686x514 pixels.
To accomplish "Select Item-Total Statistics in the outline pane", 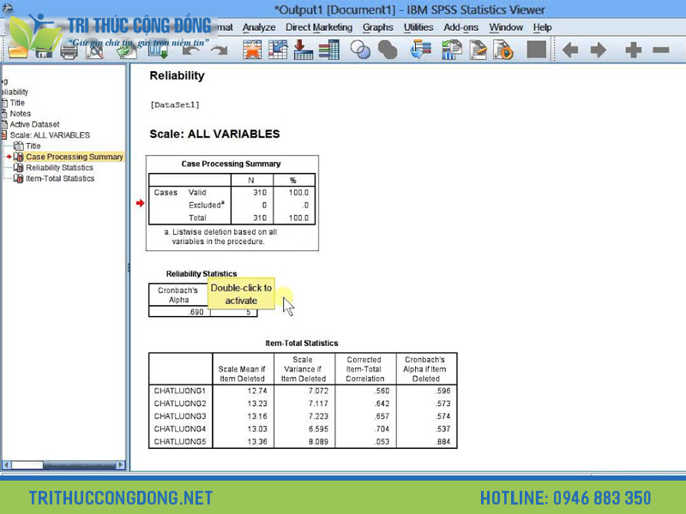I will (60, 178).
